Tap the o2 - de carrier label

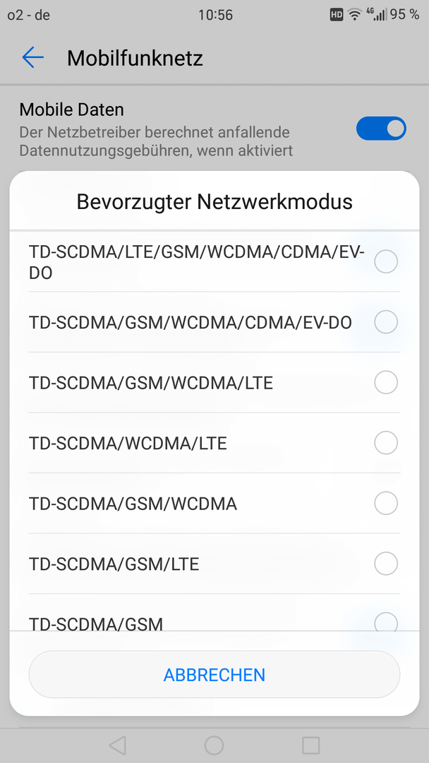29,15
